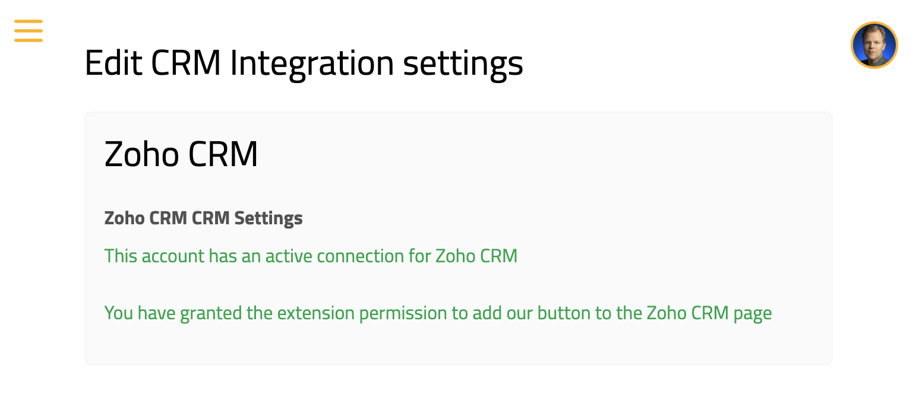The width and height of the screenshot is (916, 394).
Task: Click the word "settings" in the page title
Action: click(x=463, y=62)
